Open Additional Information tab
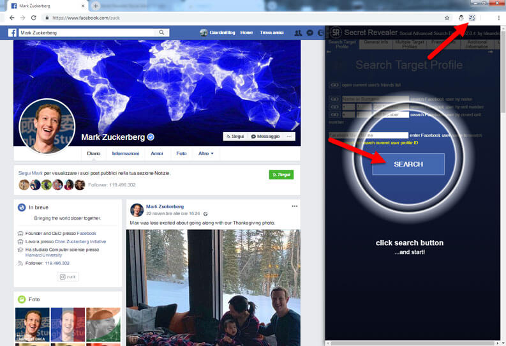The height and width of the screenshot is (346, 506). (x=477, y=44)
